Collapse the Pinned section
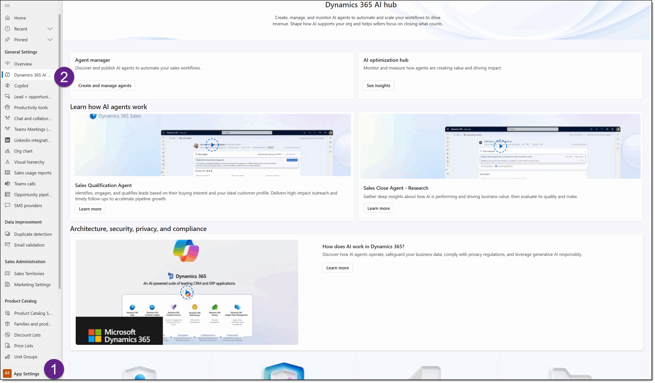This screenshot has width=655, height=383. click(50, 39)
